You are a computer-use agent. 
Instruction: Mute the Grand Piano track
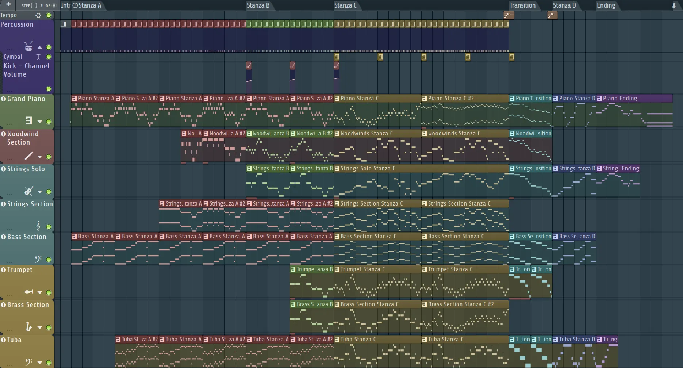[49, 122]
